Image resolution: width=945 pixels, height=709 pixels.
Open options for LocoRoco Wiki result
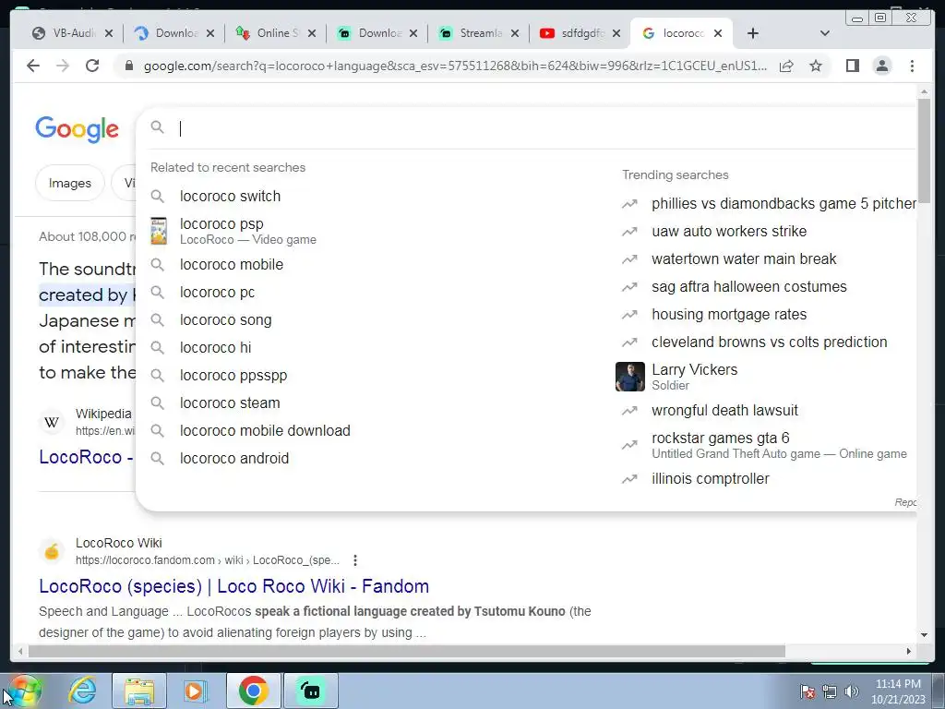(355, 560)
